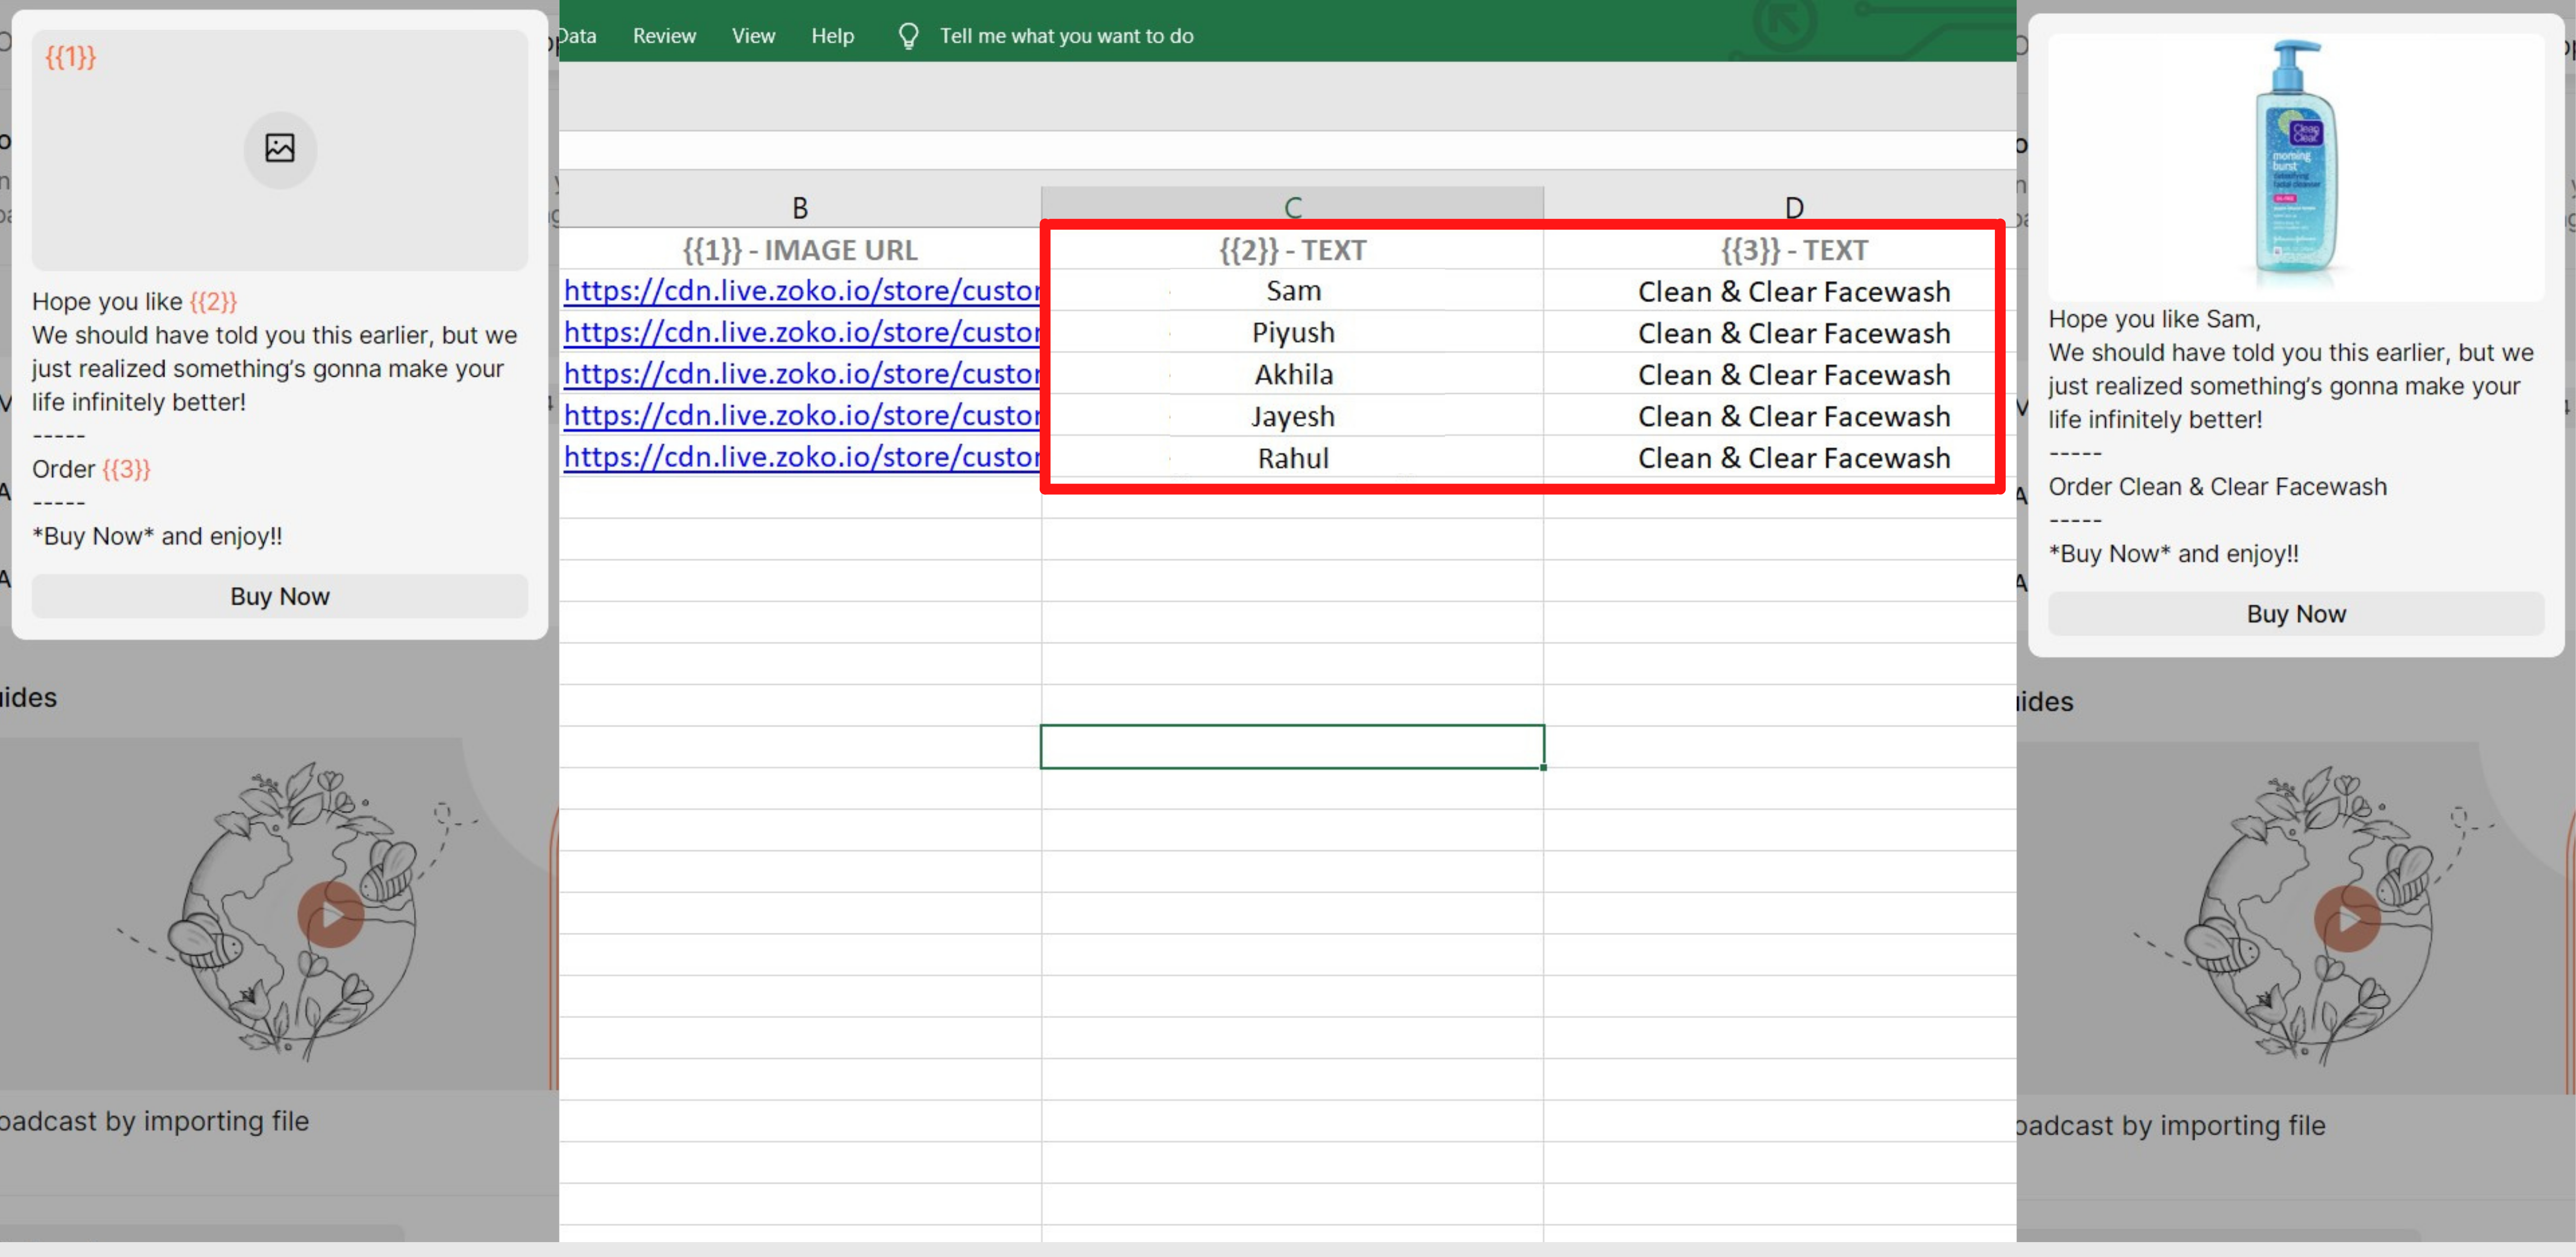Open the image URL link in Akhila's row
This screenshot has height=1257, width=2576.
802,374
